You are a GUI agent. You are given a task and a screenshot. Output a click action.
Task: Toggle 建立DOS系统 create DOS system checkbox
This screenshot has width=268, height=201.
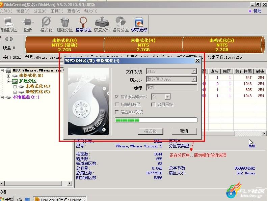[117, 112]
